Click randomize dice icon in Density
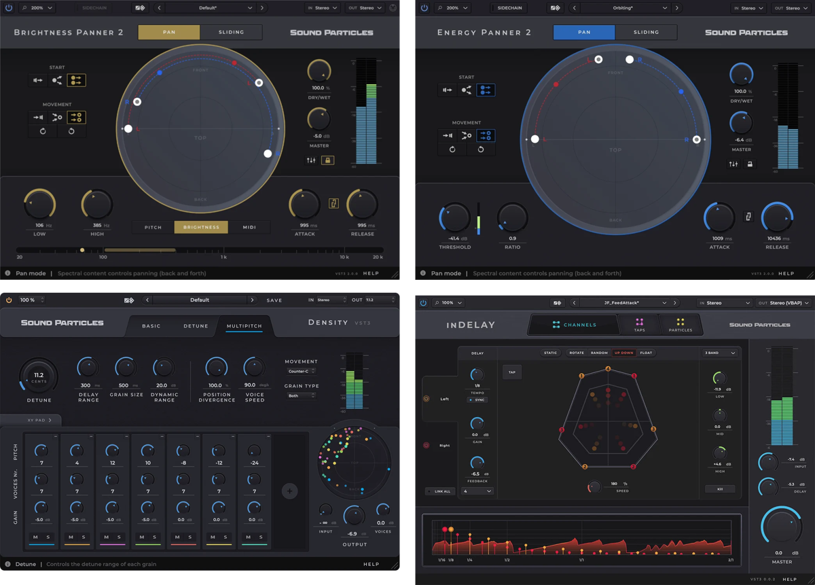 pyautogui.click(x=129, y=300)
